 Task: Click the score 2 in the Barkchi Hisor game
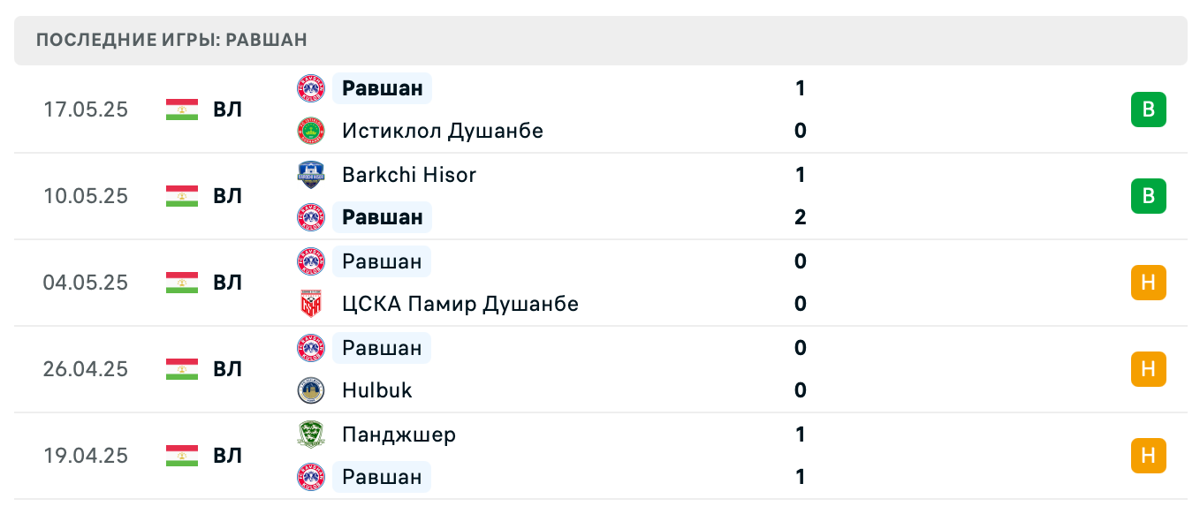[800, 217]
